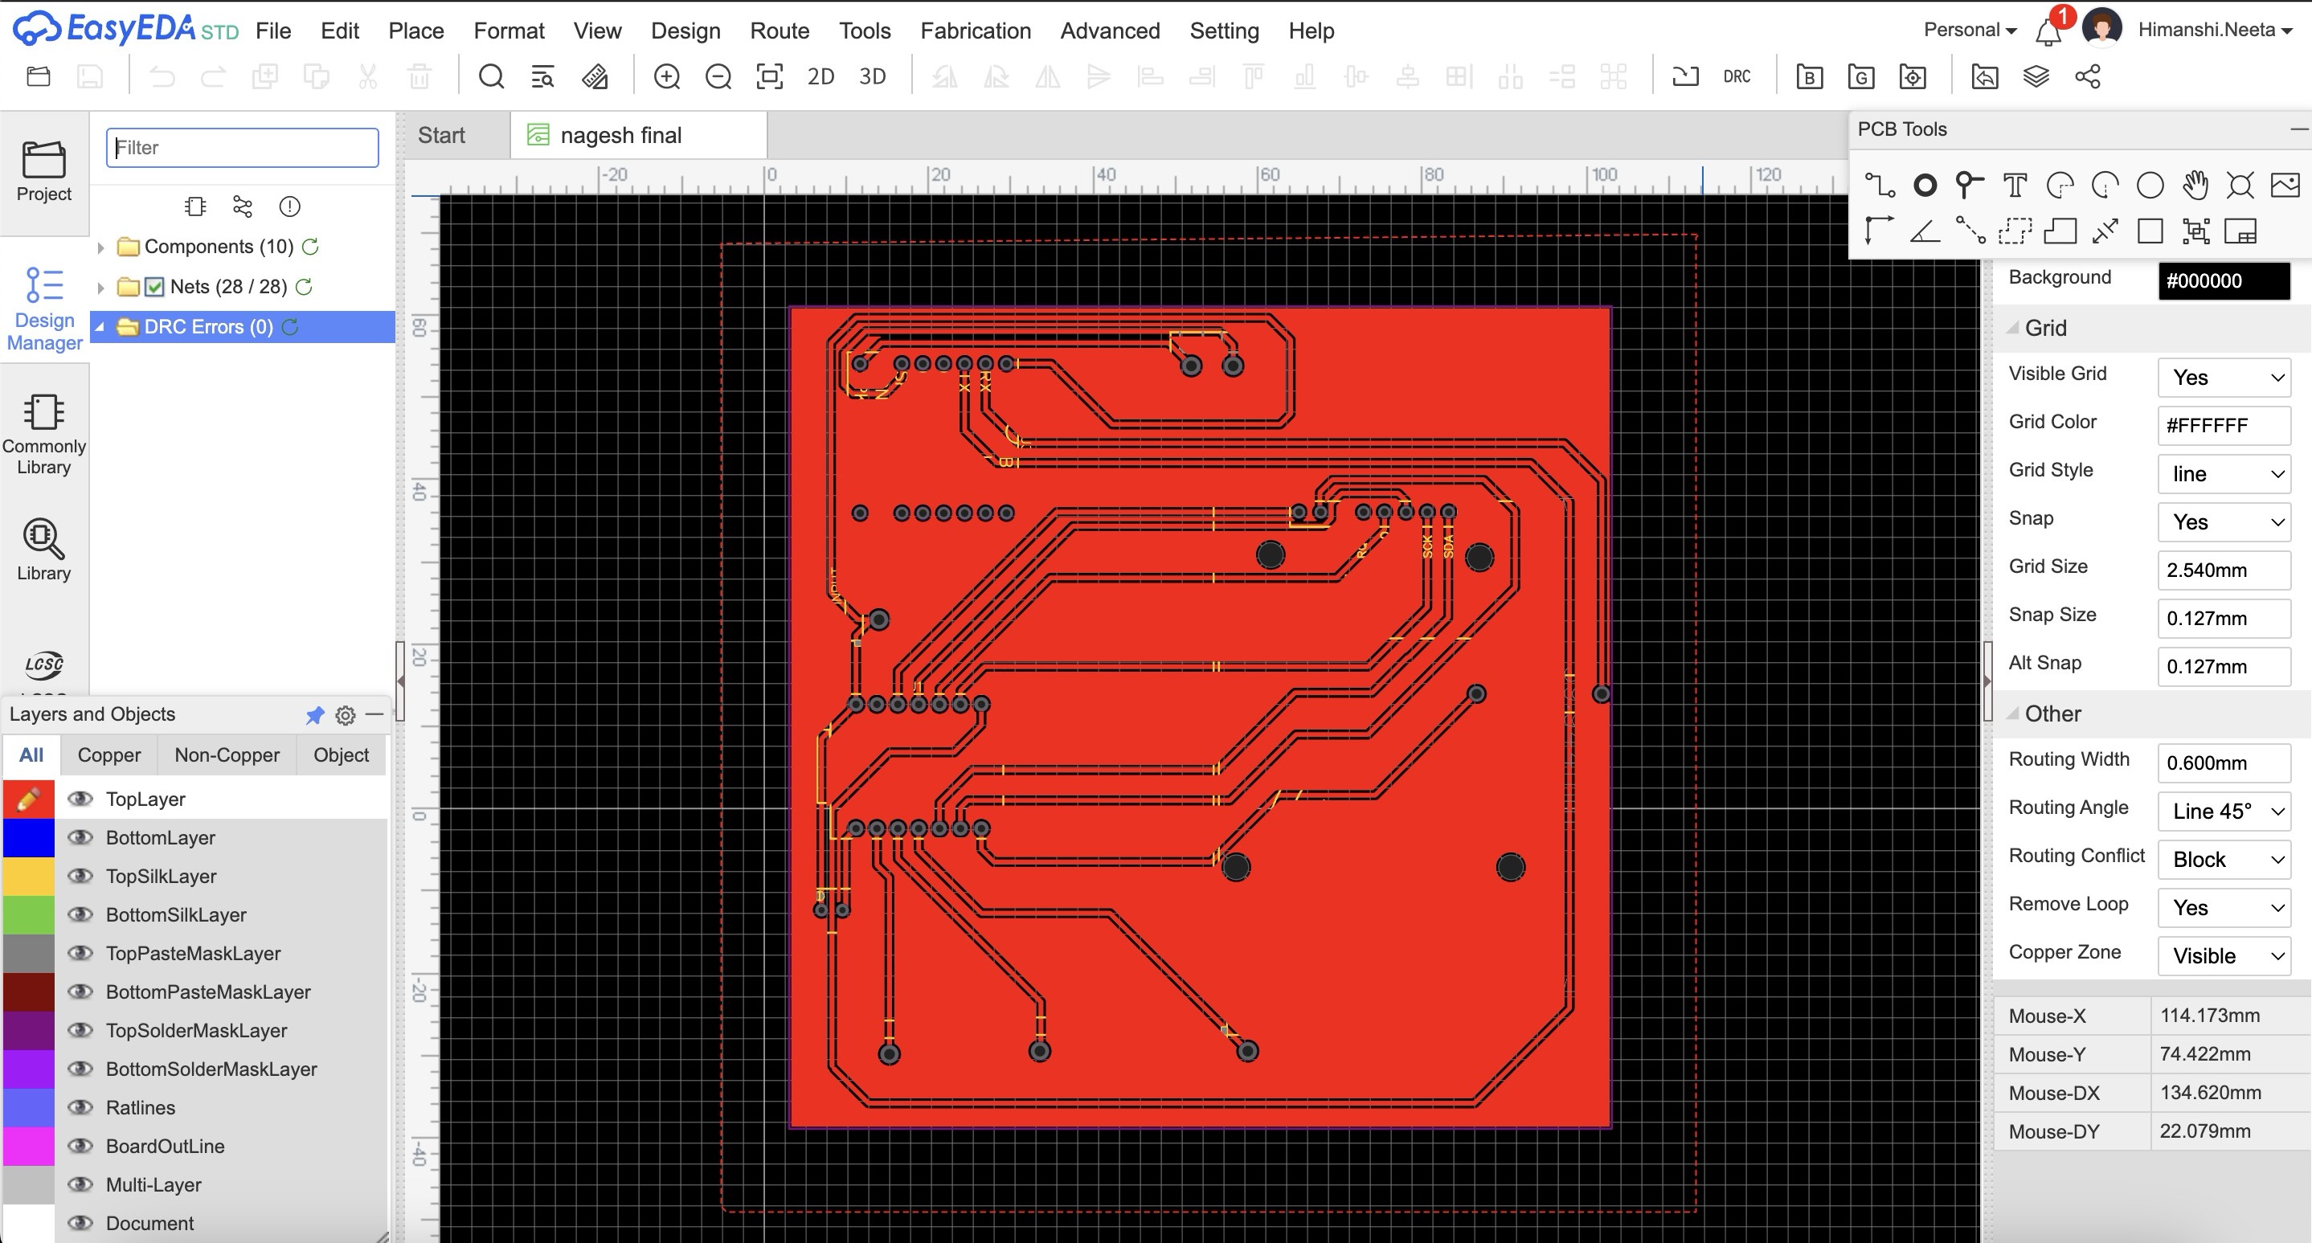
Task: Click the BottomLayer blue color swatch
Action: (x=29, y=837)
